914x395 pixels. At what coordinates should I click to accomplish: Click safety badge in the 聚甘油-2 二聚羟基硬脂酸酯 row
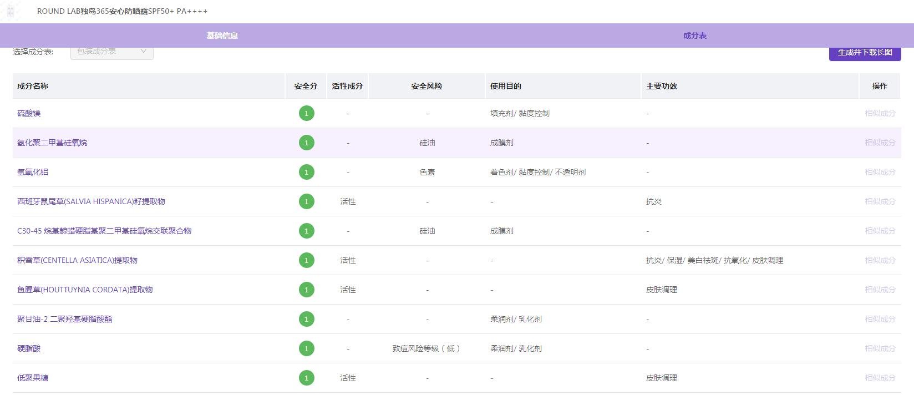(306, 319)
